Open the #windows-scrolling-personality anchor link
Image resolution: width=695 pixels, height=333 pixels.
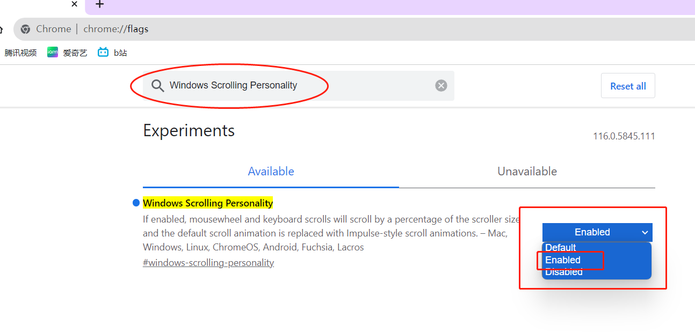[x=208, y=263]
